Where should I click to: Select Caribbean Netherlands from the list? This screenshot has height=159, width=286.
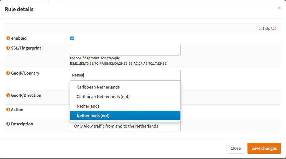[98, 87]
